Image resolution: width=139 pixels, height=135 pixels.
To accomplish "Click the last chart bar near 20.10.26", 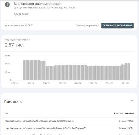I will click(x=130, y=72).
